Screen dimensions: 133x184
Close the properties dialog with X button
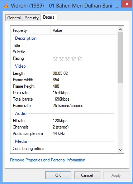pyautogui.click(x=127, y=4)
